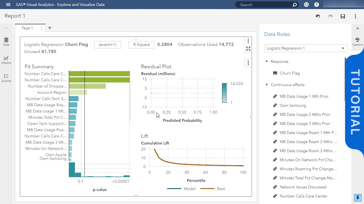Click the R-Square button
The height and width of the screenshot is (204, 364).
pyautogui.click(x=141, y=45)
